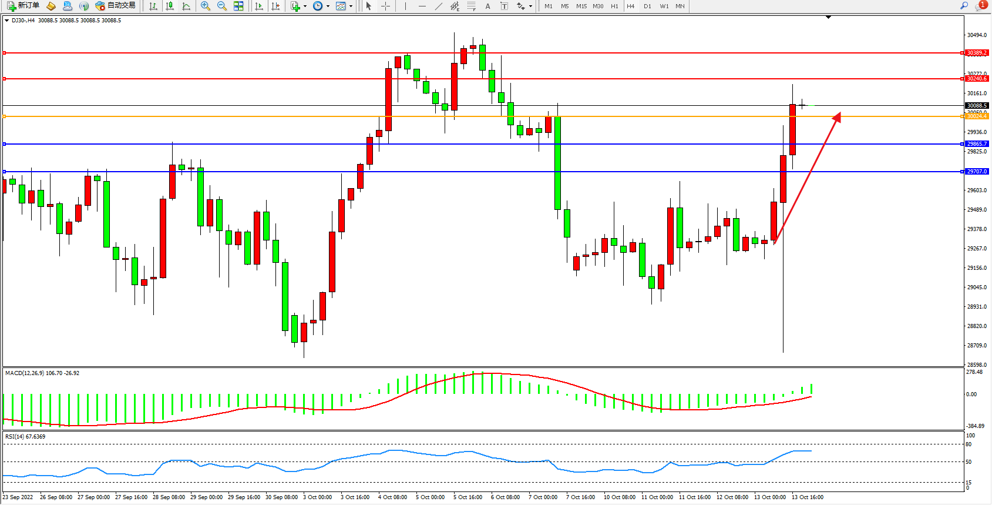
Task: Toggle AutoTrading (自动交易) button
Action: (116, 6)
